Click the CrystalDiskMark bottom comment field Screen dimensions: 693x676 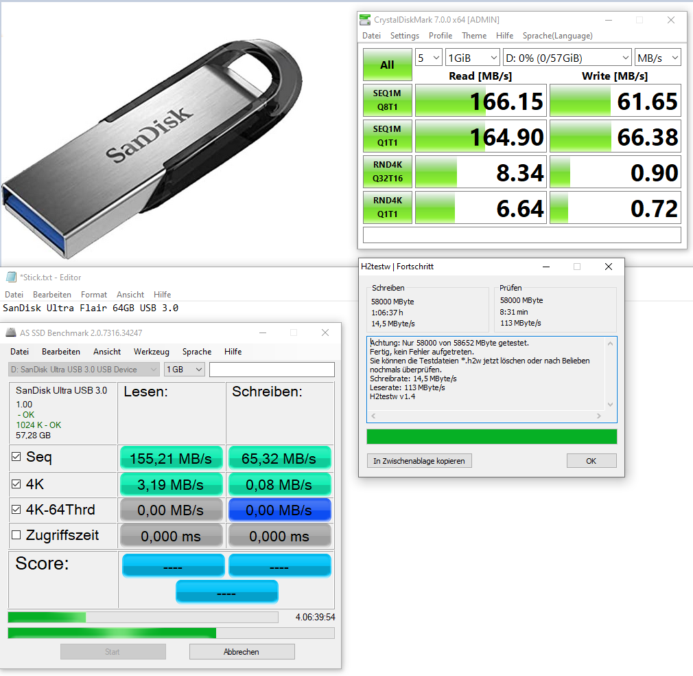coord(522,235)
